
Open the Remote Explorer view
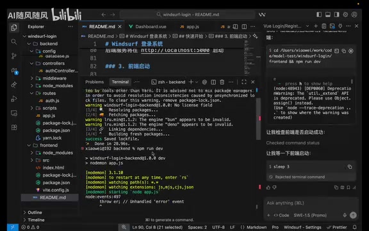click(14, 114)
